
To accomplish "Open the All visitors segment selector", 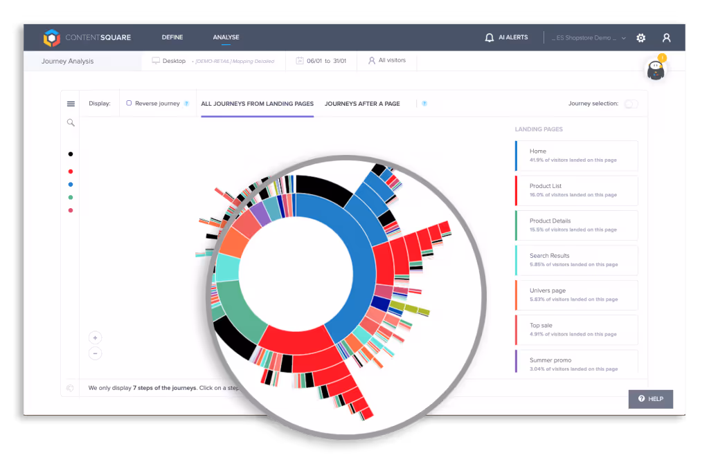I will tap(387, 60).
